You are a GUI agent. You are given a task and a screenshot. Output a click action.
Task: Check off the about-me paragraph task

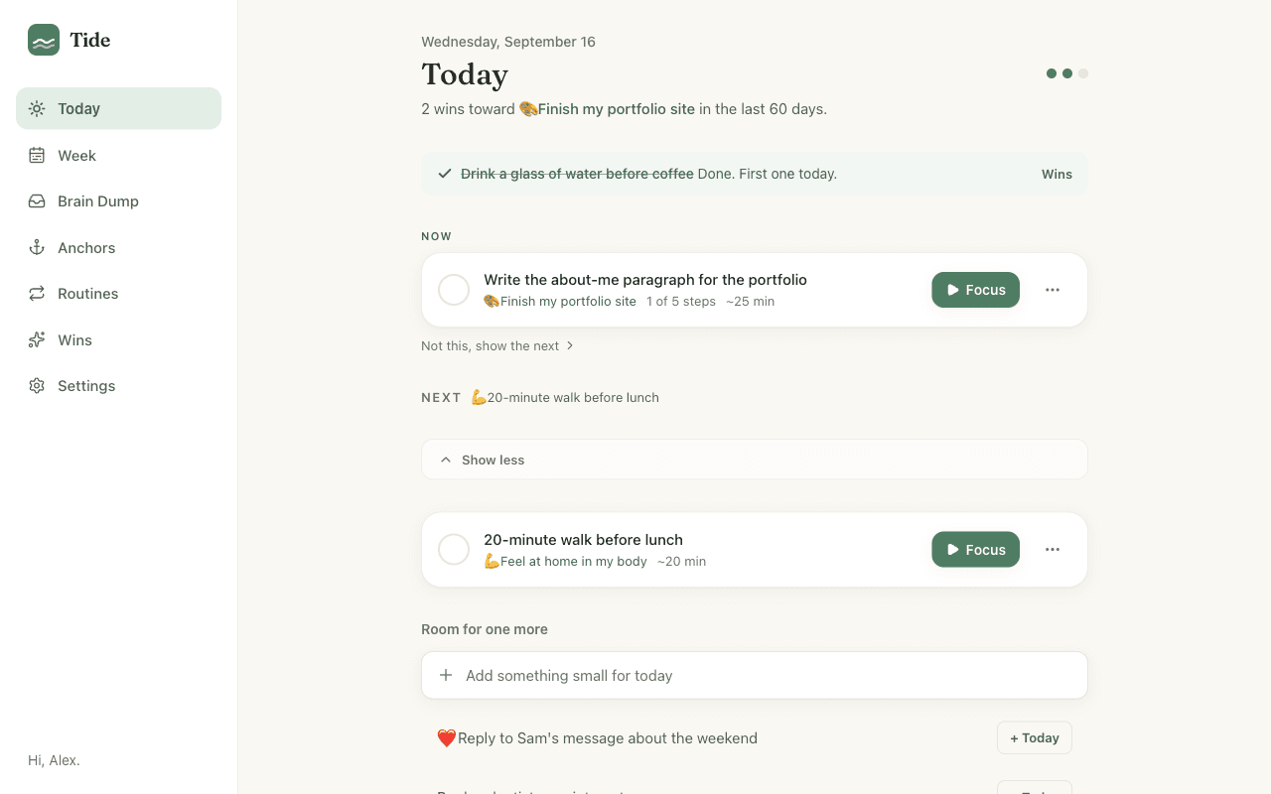coord(454,290)
